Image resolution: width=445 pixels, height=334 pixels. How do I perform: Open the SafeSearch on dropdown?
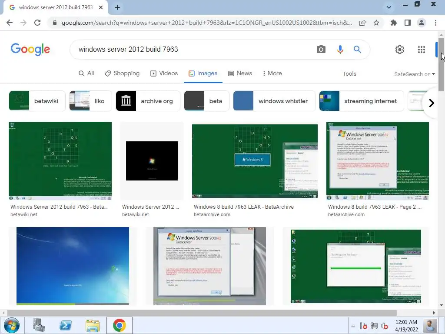coord(414,74)
